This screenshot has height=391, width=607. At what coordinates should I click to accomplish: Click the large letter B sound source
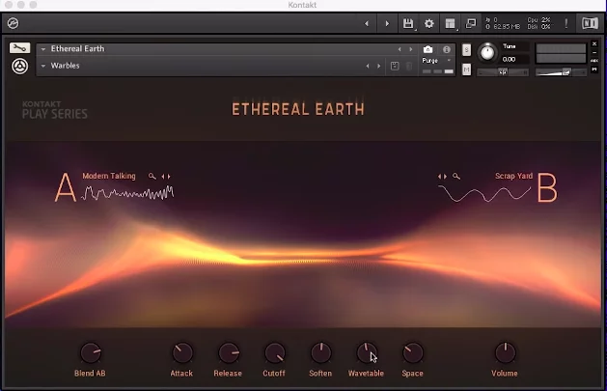tap(547, 187)
